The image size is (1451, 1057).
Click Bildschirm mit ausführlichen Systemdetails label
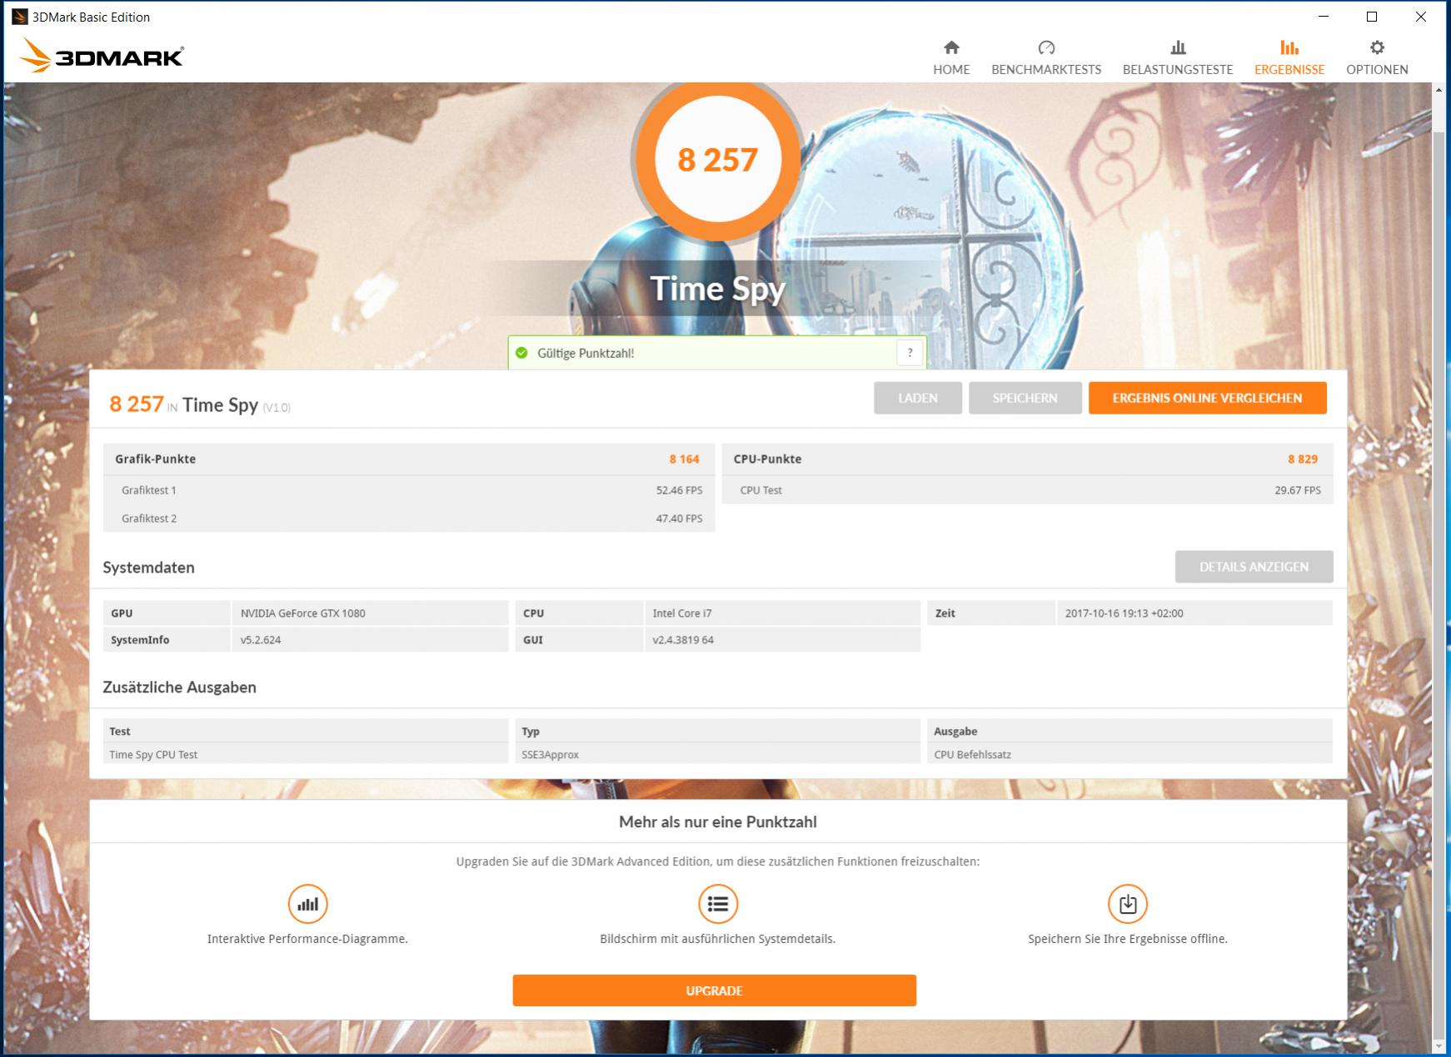click(x=717, y=939)
